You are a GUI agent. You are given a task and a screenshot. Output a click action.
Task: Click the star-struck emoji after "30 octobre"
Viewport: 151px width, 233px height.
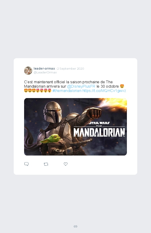pyautogui.click(x=122, y=86)
